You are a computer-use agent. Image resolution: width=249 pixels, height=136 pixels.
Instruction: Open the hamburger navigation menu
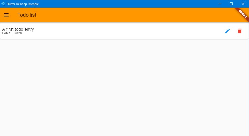6,15
